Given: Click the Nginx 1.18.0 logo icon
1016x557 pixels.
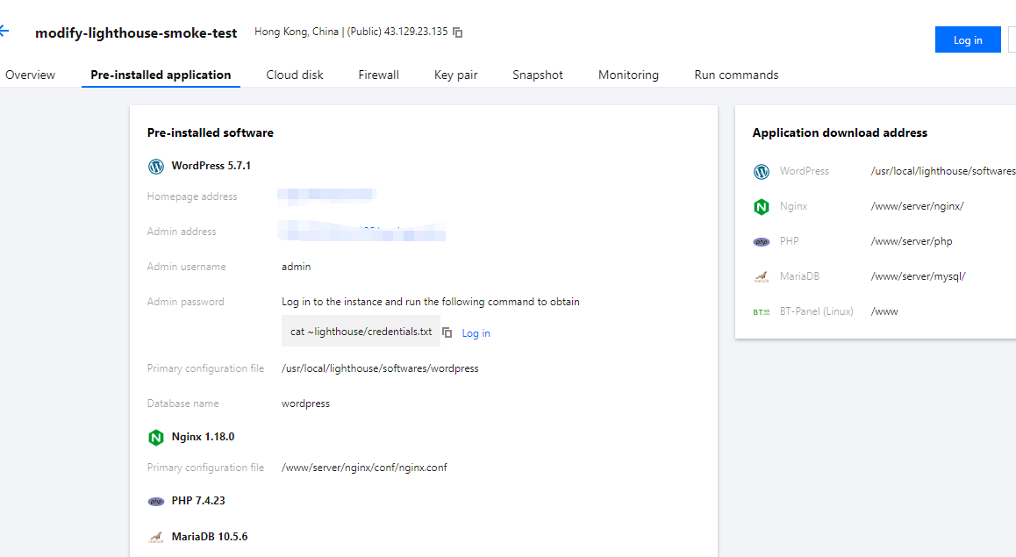Looking at the screenshot, I should pyautogui.click(x=156, y=438).
